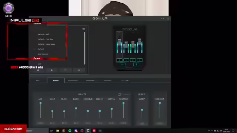Click the value field under the GAME slider
Screen dimensions: 237x133
(x=76, y=123)
